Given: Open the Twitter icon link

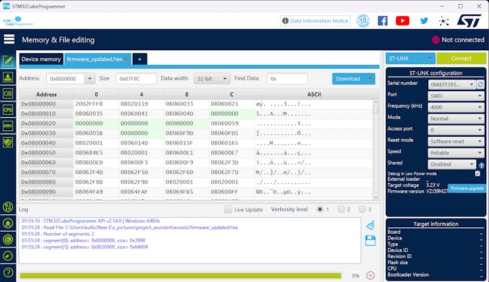Looking at the screenshot, I should (x=424, y=21).
